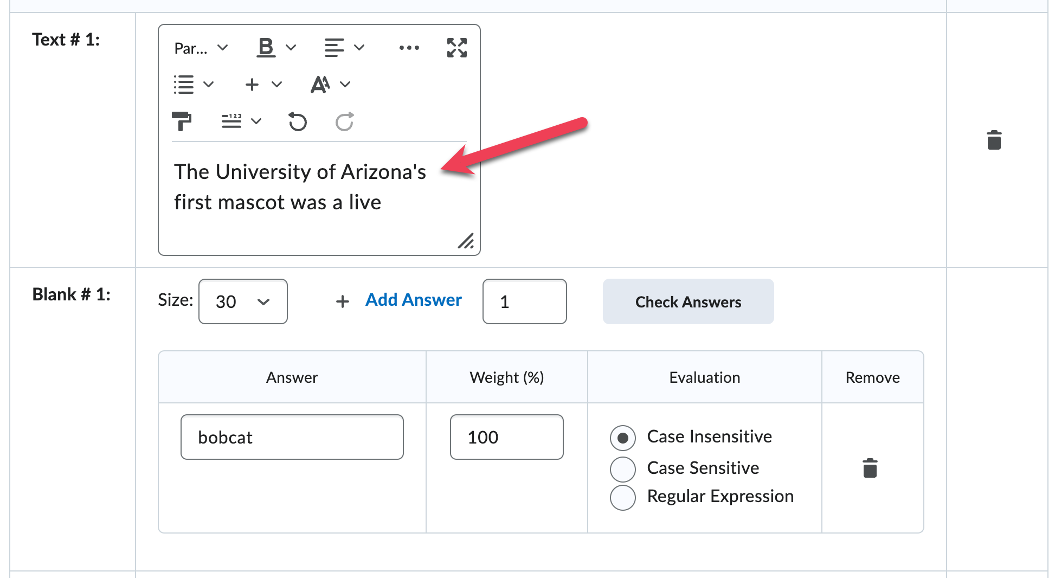Screen dimensions: 1055x578
Task: Click the Add Answer link
Action: [413, 300]
